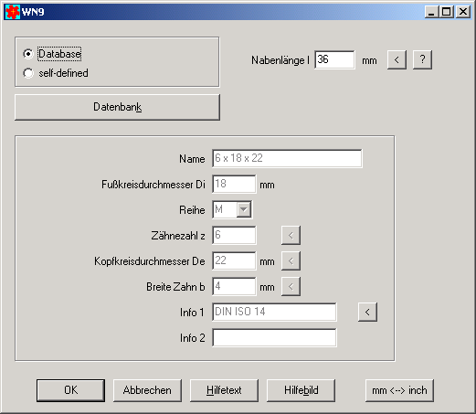This screenshot has width=476, height=414.
Task: Click the '<' button next to Info 1
Action: (x=367, y=312)
